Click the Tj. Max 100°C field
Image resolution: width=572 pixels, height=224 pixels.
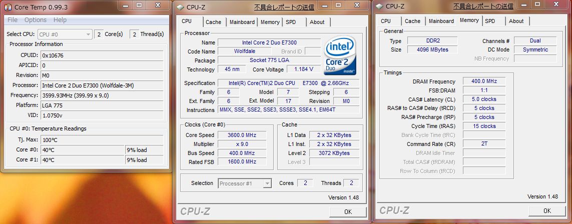[102, 140]
